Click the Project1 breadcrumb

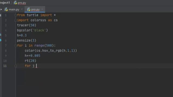pyautogui.click(x=5, y=3)
